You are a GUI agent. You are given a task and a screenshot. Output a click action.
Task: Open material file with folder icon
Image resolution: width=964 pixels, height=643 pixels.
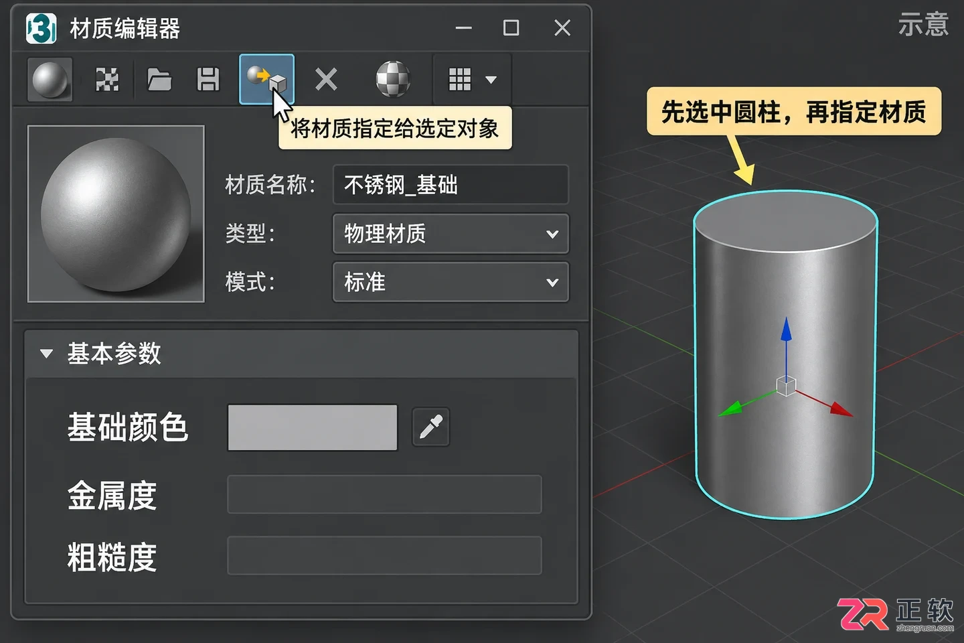[x=159, y=80]
